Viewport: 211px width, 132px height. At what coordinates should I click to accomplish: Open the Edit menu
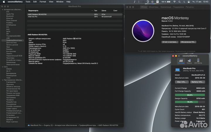click(x=35, y=2)
